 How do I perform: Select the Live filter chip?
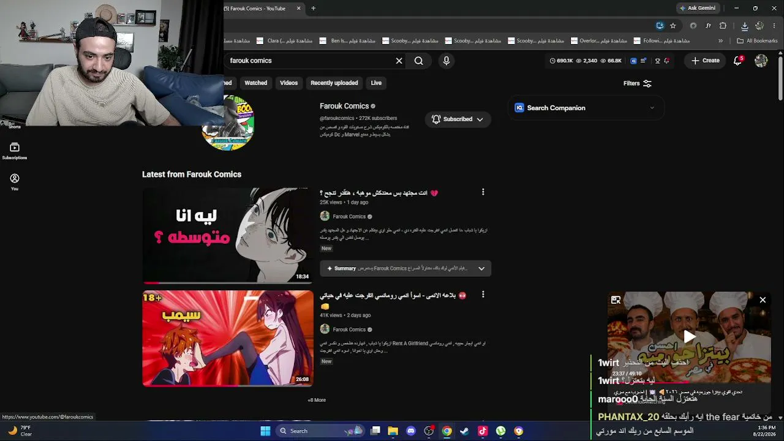[x=376, y=83]
